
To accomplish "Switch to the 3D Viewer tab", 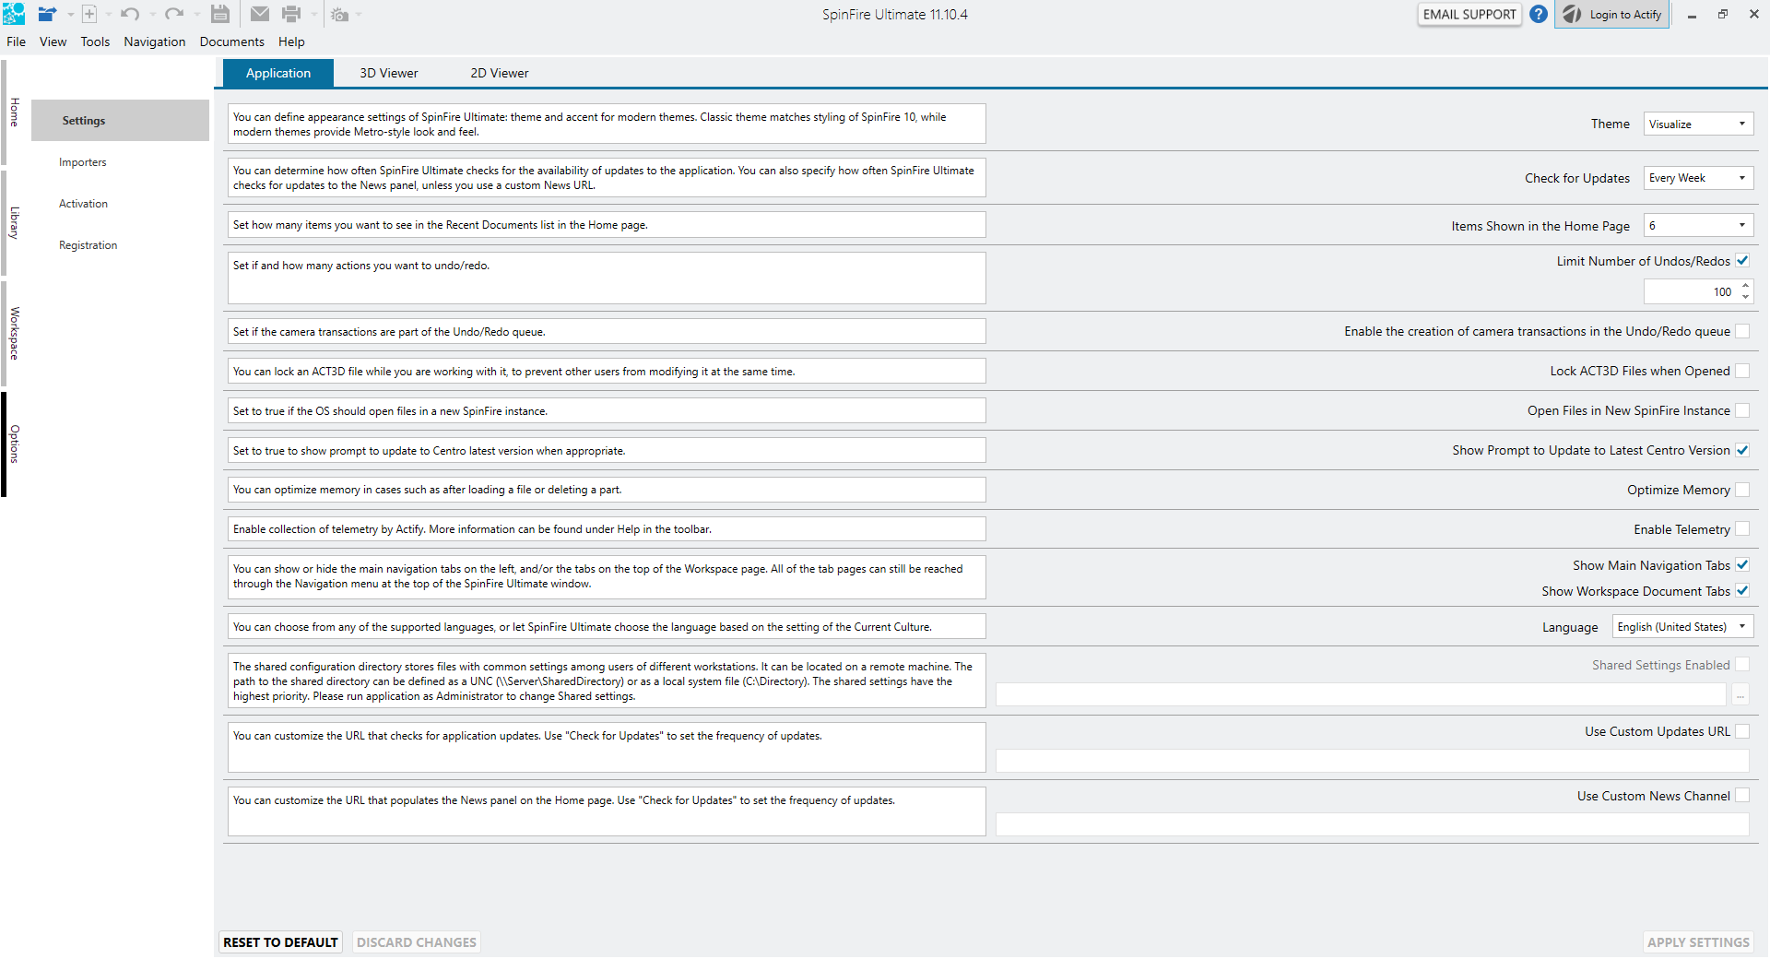I will click(388, 73).
